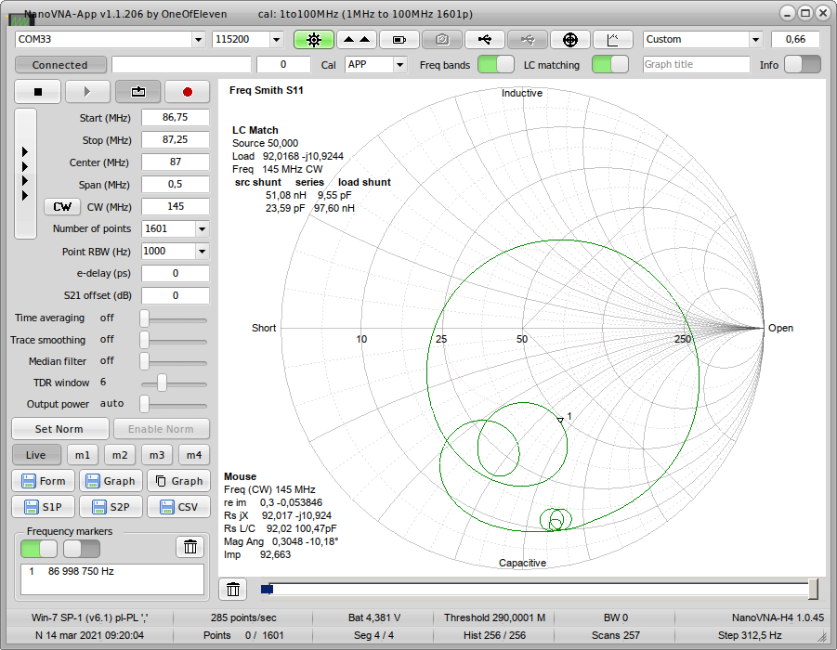837x650 pixels.
Task: Delete frequency markers with trash icon
Action: click(190, 547)
